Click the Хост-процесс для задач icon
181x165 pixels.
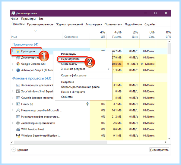click(x=18, y=85)
